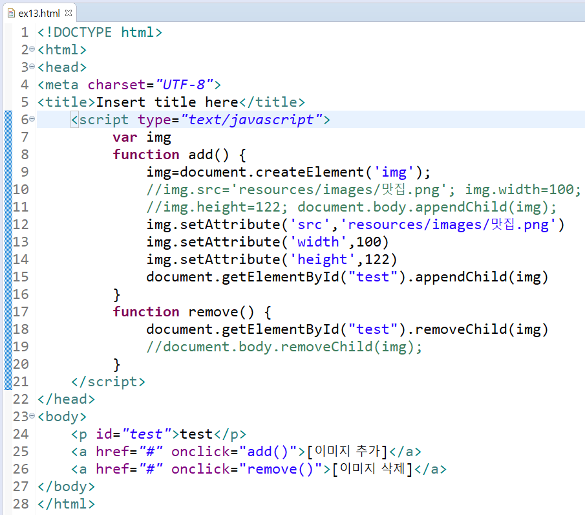
Task: Click the charset "UTF-8" value
Action: (185, 85)
